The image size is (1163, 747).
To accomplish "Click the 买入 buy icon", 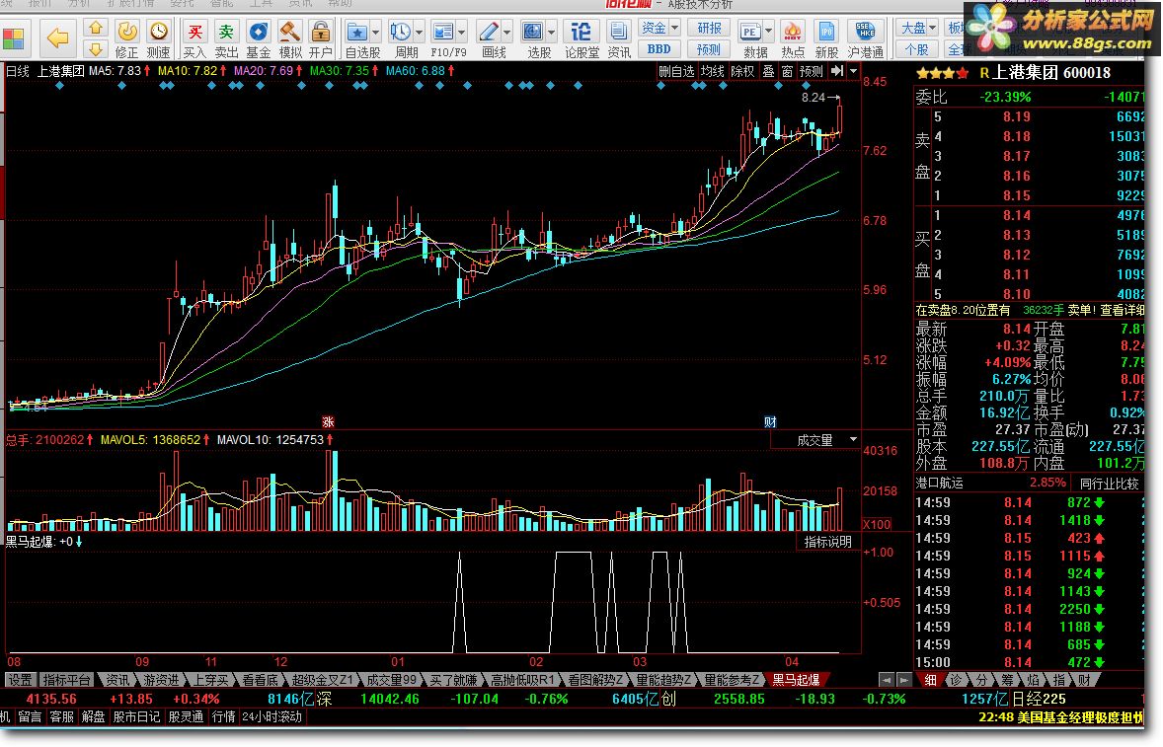I will (194, 38).
